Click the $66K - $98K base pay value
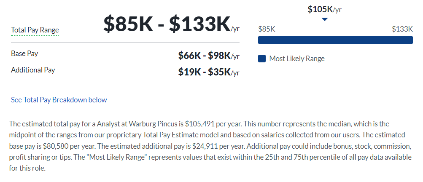423x182 pixels. point(208,56)
